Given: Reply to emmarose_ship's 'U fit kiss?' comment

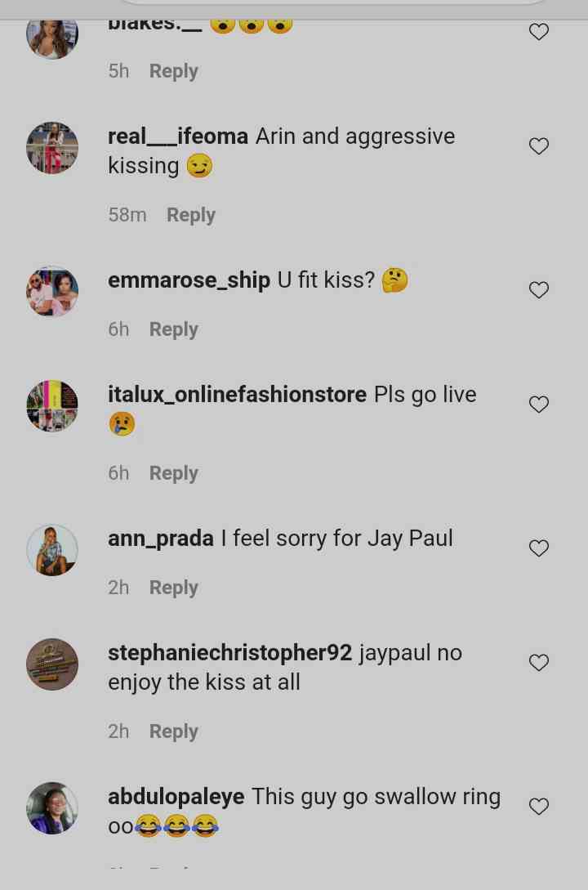Looking at the screenshot, I should 173,329.
